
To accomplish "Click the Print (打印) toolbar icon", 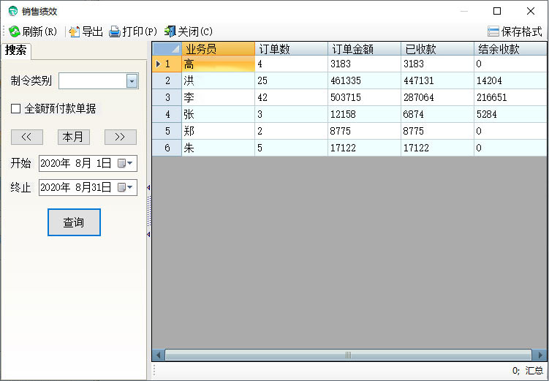I will [x=114, y=31].
